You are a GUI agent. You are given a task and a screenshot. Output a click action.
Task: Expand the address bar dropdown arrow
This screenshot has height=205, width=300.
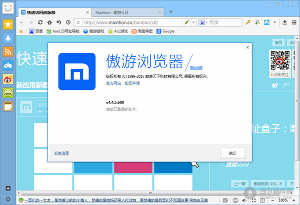[193, 22]
